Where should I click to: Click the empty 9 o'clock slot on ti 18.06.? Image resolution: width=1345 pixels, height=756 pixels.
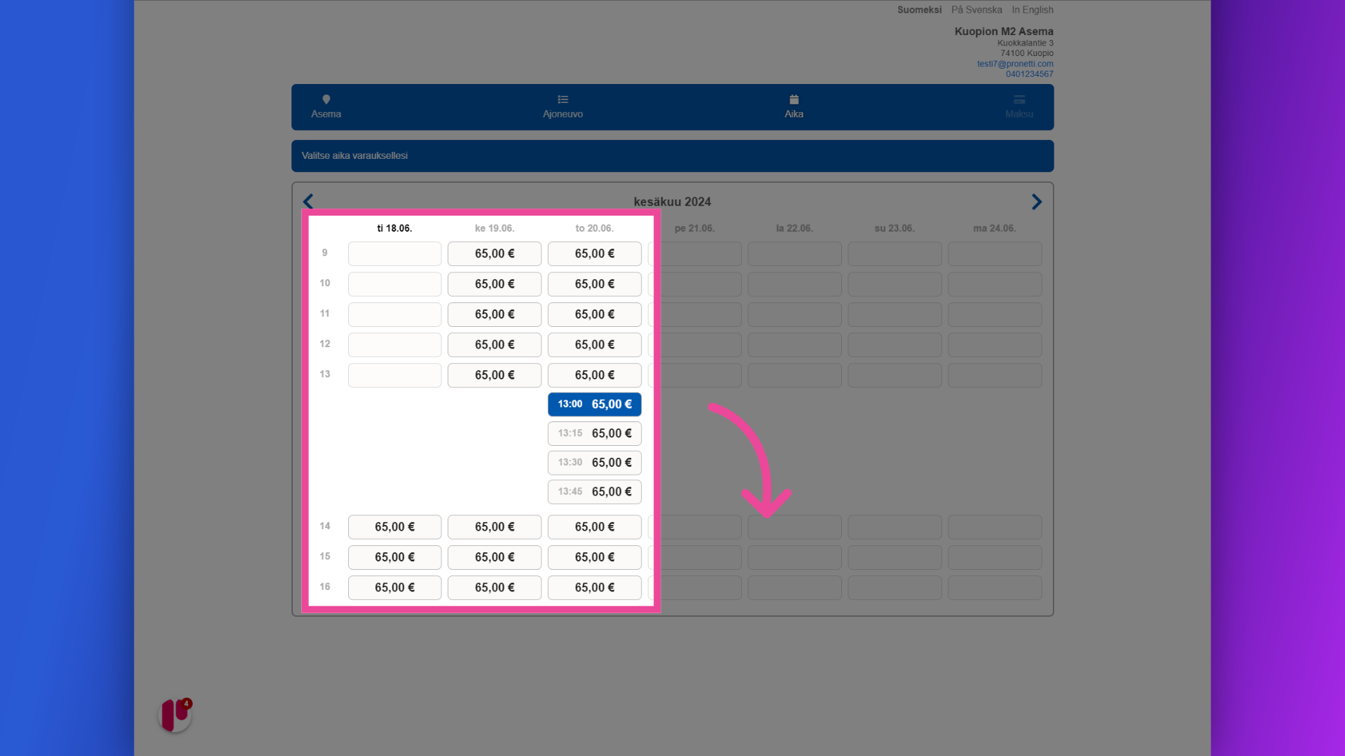tap(394, 254)
